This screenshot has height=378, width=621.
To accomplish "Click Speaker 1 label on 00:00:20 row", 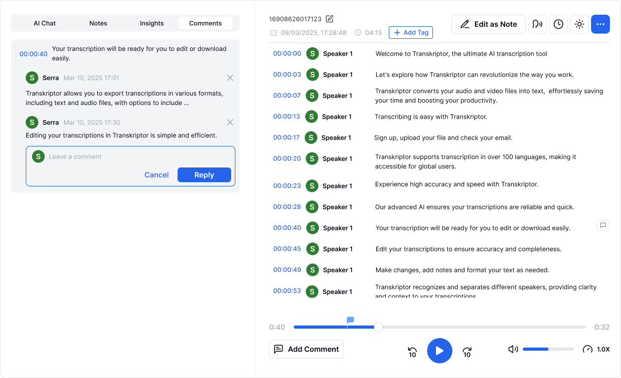I will pyautogui.click(x=337, y=159).
